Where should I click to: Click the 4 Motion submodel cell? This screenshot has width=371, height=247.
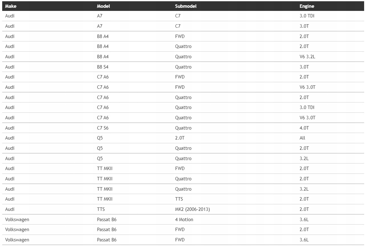184,220
